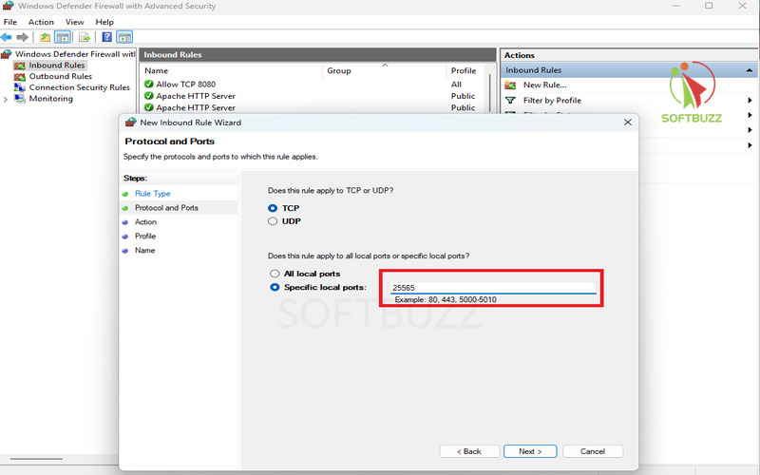
Task: Close the New Inbound Rule Wizard dialog
Action: pos(628,123)
